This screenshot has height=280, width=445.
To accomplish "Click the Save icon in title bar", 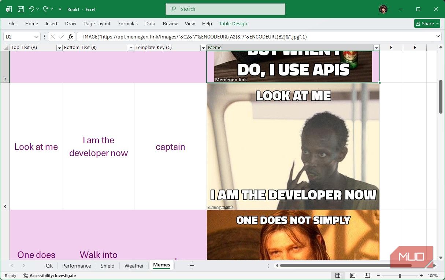I will (x=21, y=9).
